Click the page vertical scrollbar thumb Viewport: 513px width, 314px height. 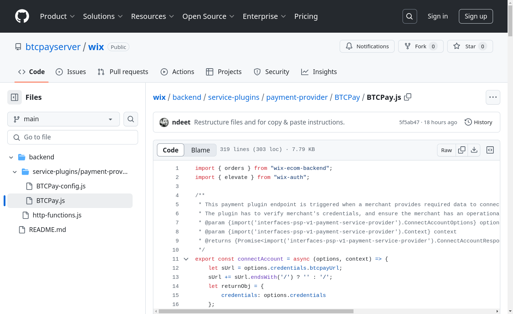point(510,21)
